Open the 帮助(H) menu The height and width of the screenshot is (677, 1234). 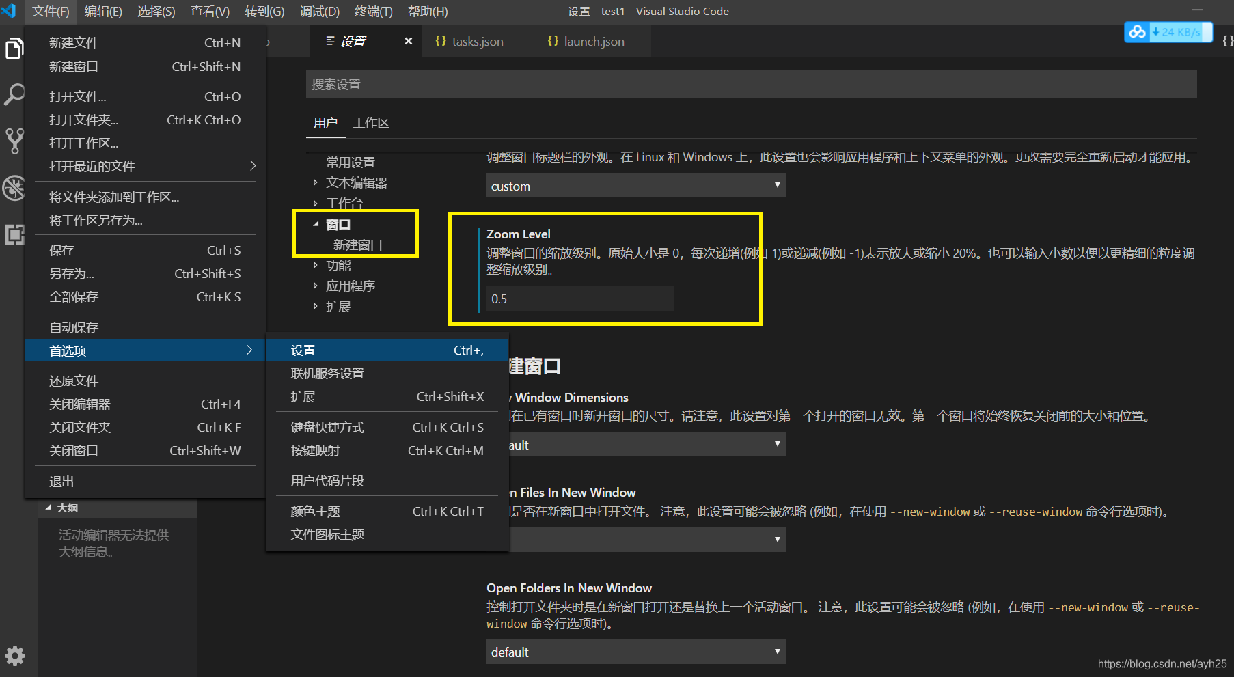[x=426, y=11]
